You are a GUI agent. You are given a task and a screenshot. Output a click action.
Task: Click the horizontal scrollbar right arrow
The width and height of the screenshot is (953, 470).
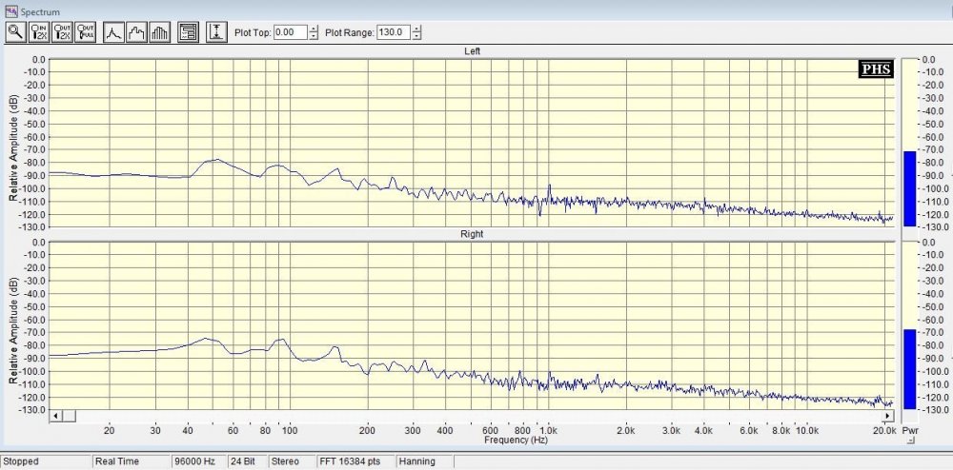[x=888, y=416]
